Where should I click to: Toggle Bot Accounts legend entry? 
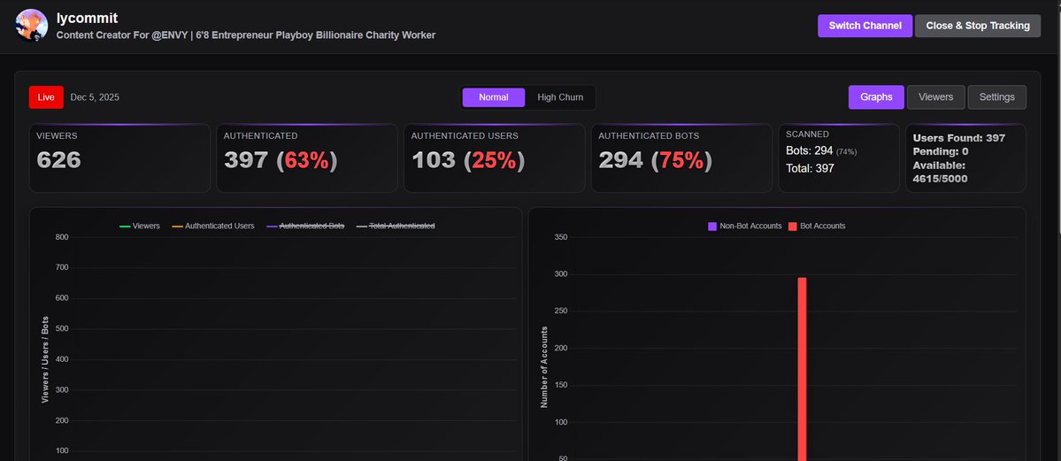[x=816, y=227]
